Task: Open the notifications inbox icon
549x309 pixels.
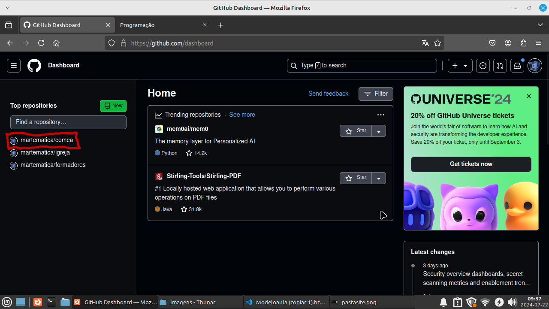Action: pyautogui.click(x=517, y=66)
